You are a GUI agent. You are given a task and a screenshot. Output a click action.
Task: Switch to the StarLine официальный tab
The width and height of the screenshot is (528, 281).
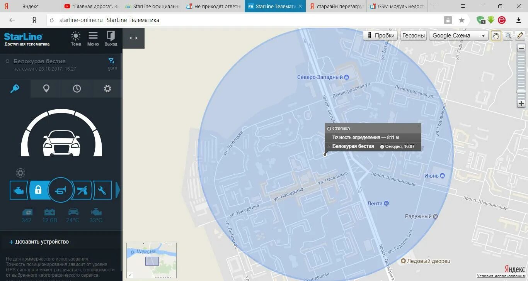pos(153,6)
